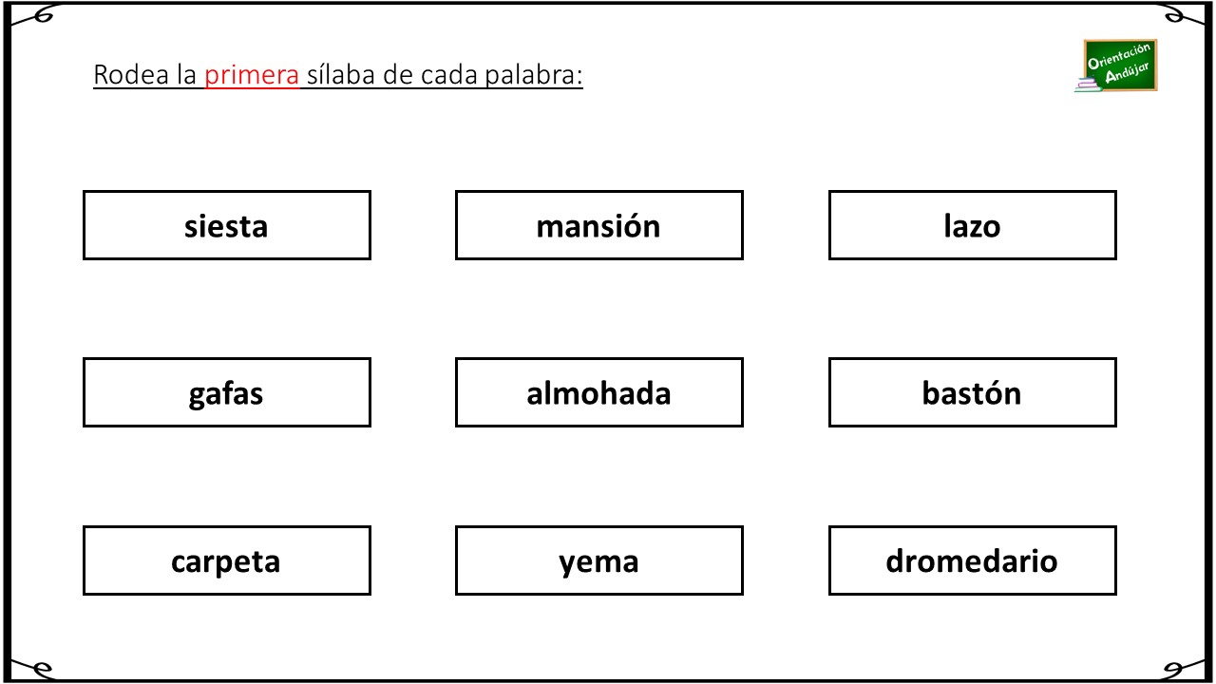Select the word box 'mansión'

point(598,225)
